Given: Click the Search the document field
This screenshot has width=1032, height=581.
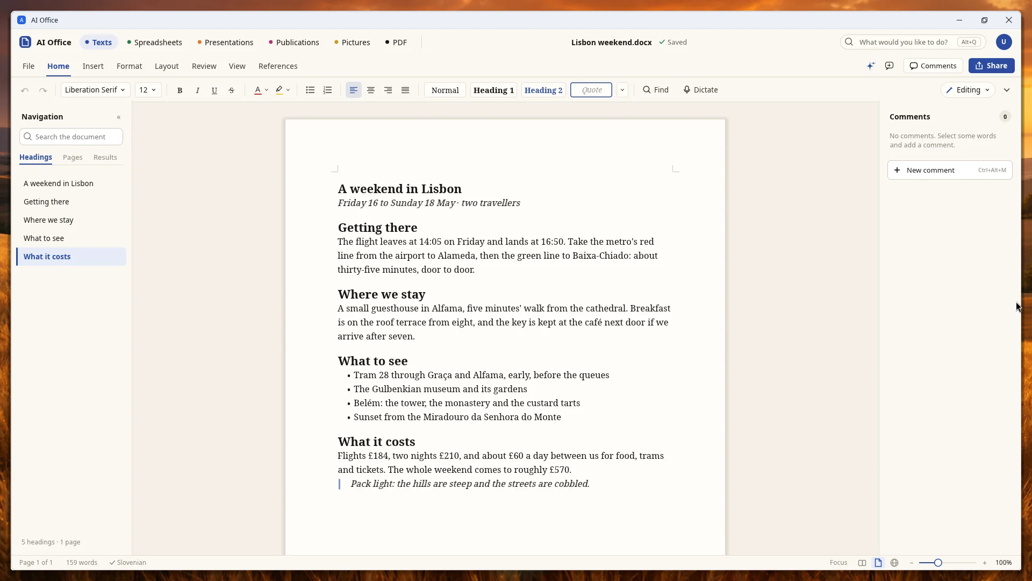Looking at the screenshot, I should (71, 137).
